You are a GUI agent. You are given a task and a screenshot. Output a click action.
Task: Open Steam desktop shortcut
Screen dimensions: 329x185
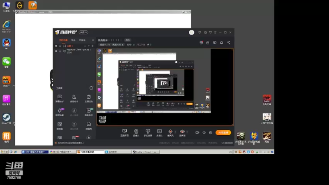point(7,119)
